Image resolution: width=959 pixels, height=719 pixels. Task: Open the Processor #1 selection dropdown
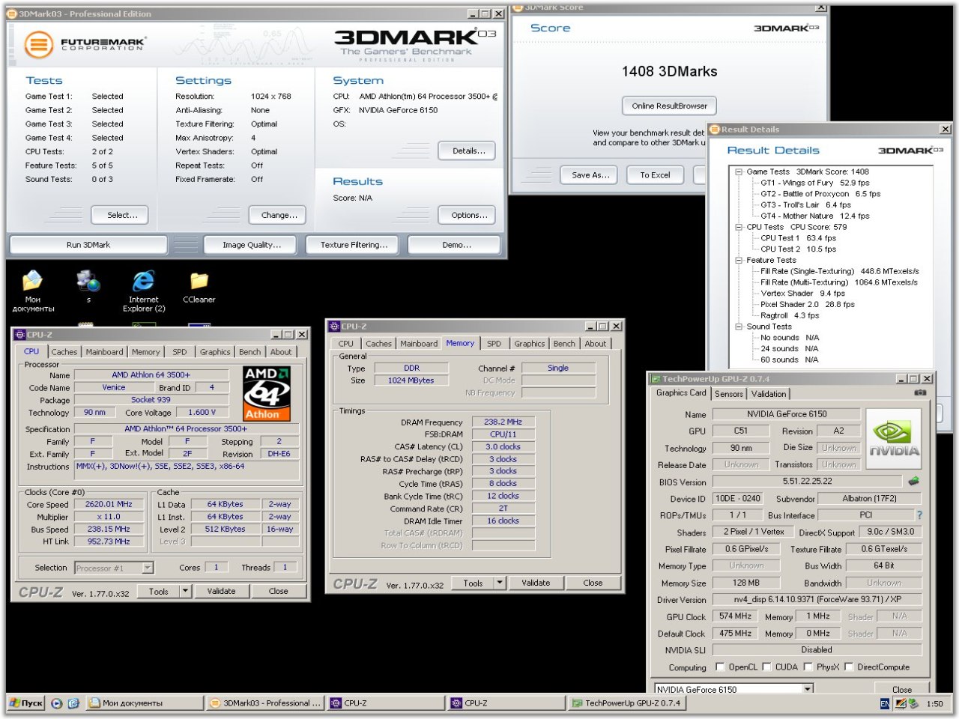[x=148, y=568]
